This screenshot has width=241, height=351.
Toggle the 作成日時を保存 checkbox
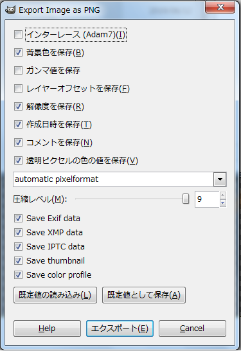coord(18,124)
